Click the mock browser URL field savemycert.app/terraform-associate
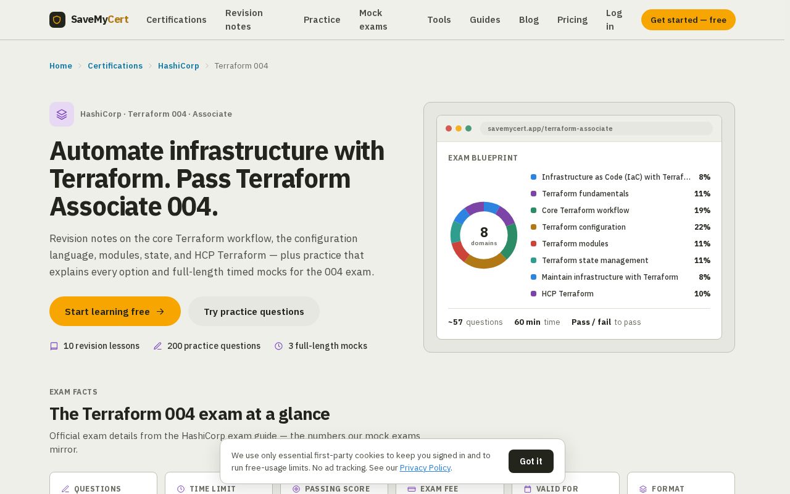790x494 pixels. (x=596, y=128)
